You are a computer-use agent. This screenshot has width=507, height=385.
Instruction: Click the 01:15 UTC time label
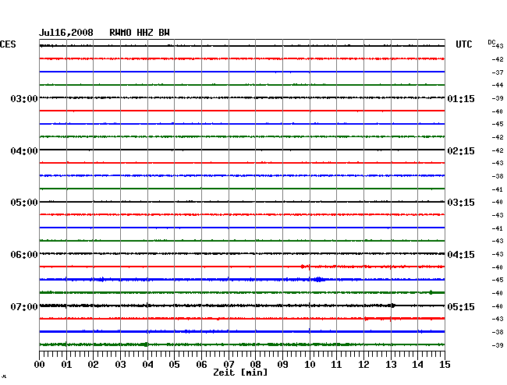461,98
